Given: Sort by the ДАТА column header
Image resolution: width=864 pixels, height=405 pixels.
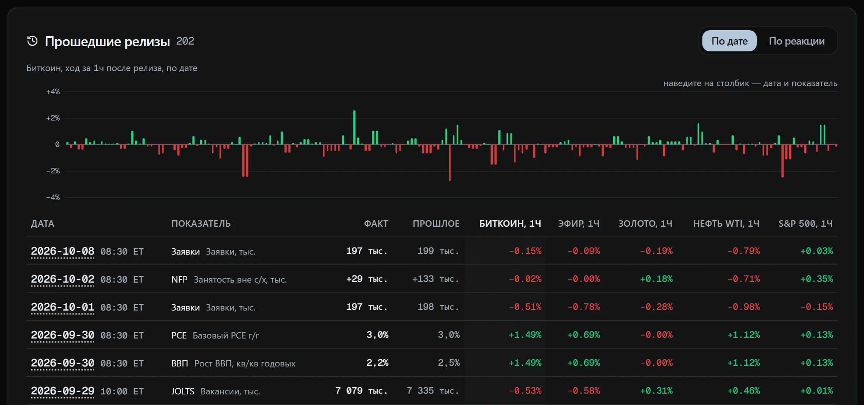Looking at the screenshot, I should pyautogui.click(x=42, y=224).
